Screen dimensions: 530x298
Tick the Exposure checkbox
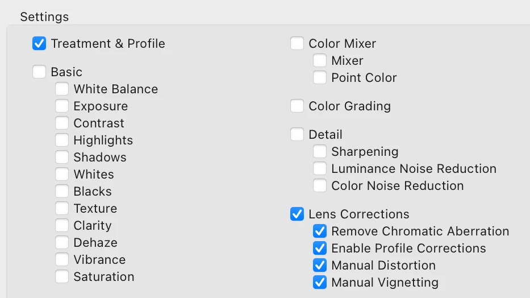tap(62, 106)
